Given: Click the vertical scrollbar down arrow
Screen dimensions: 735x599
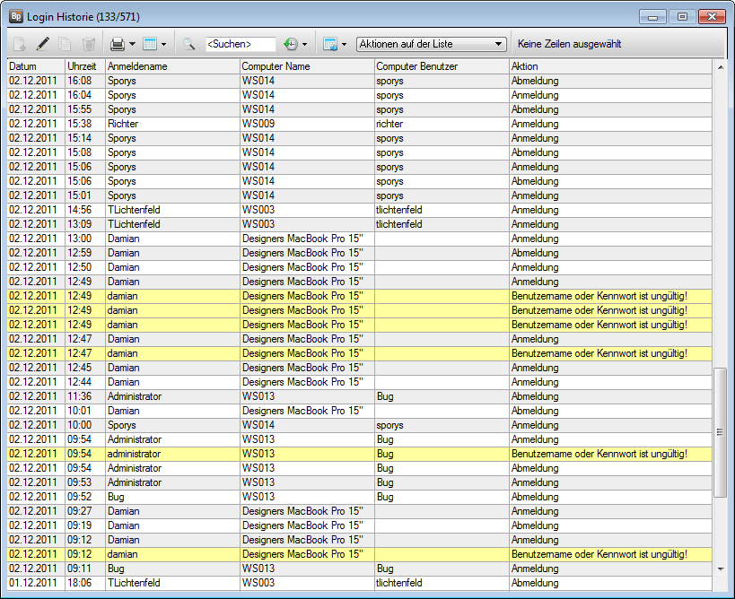Looking at the screenshot, I should [x=720, y=569].
